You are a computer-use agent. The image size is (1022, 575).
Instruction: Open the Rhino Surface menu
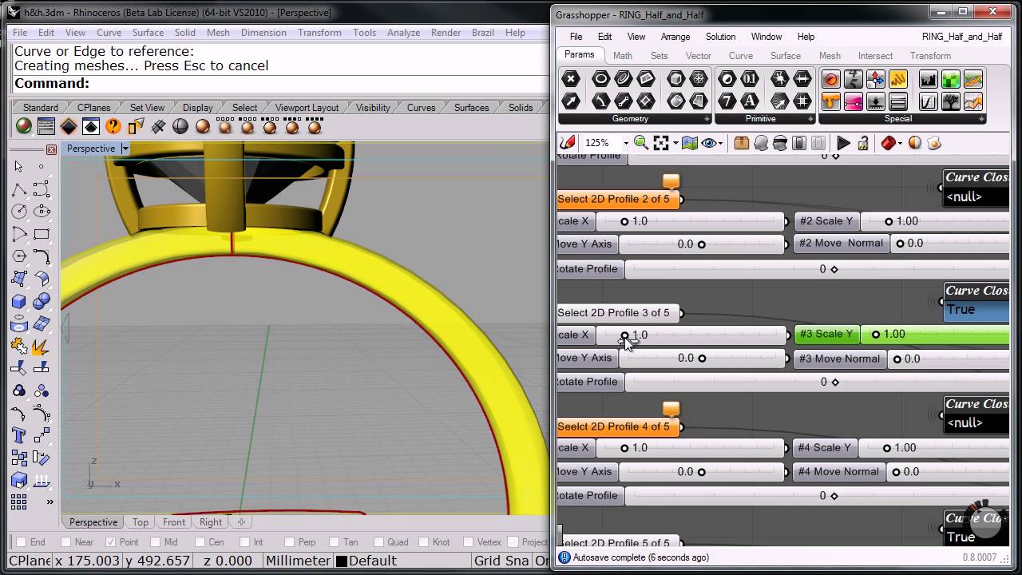pos(148,33)
